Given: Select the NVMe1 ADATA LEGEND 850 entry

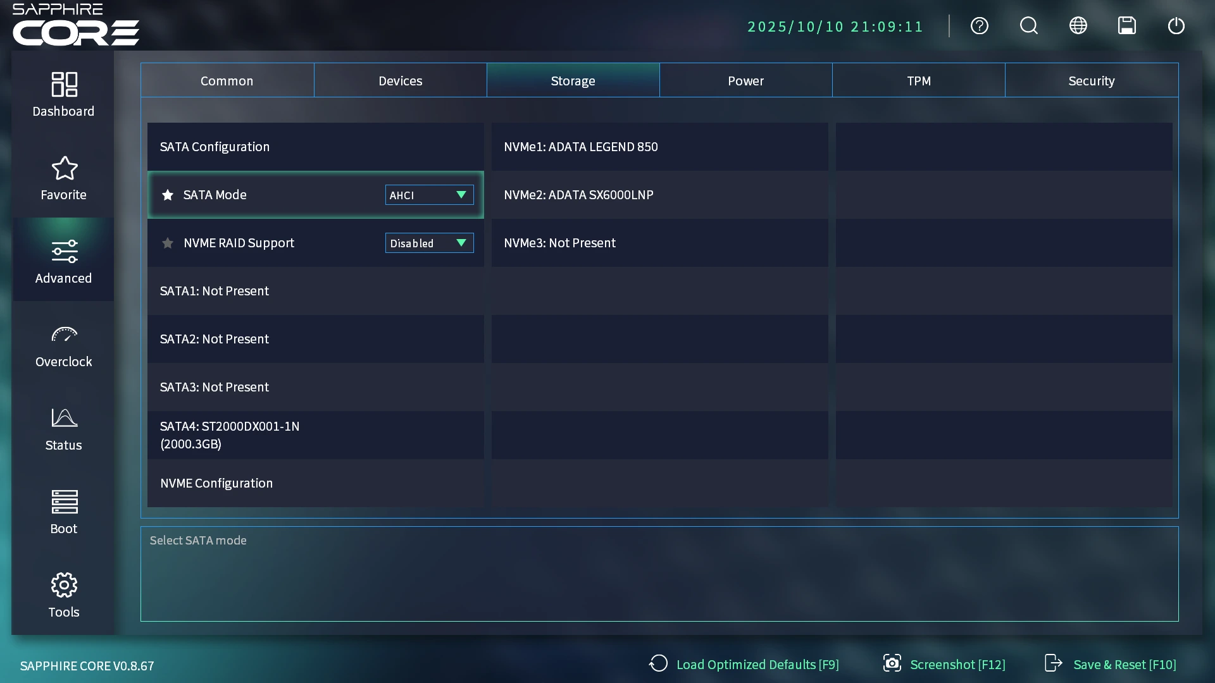Looking at the screenshot, I should point(659,147).
